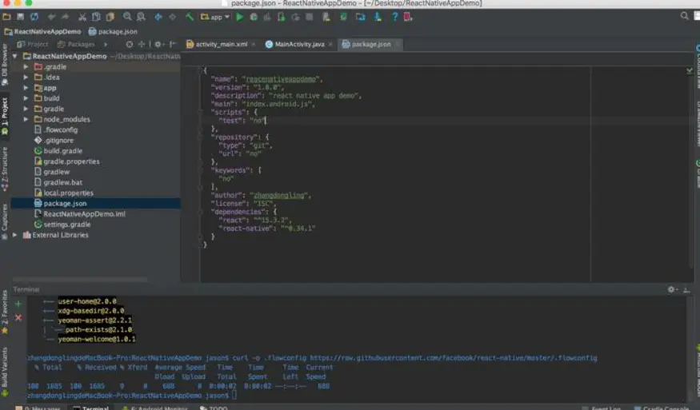Click ReactNativeAppDemo in the navigation breadcrumb
This screenshot has width=700, height=410.
43,32
